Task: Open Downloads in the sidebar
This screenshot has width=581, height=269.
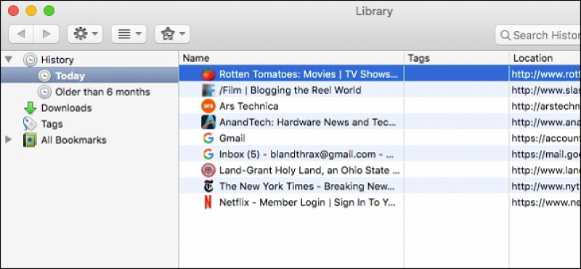Action: pyautogui.click(x=66, y=108)
